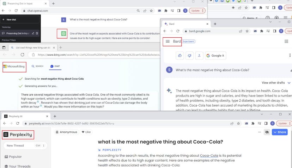The height and width of the screenshot is (168, 292).
Task: Click the thumbs up icon in Bard
Action: (180, 56)
